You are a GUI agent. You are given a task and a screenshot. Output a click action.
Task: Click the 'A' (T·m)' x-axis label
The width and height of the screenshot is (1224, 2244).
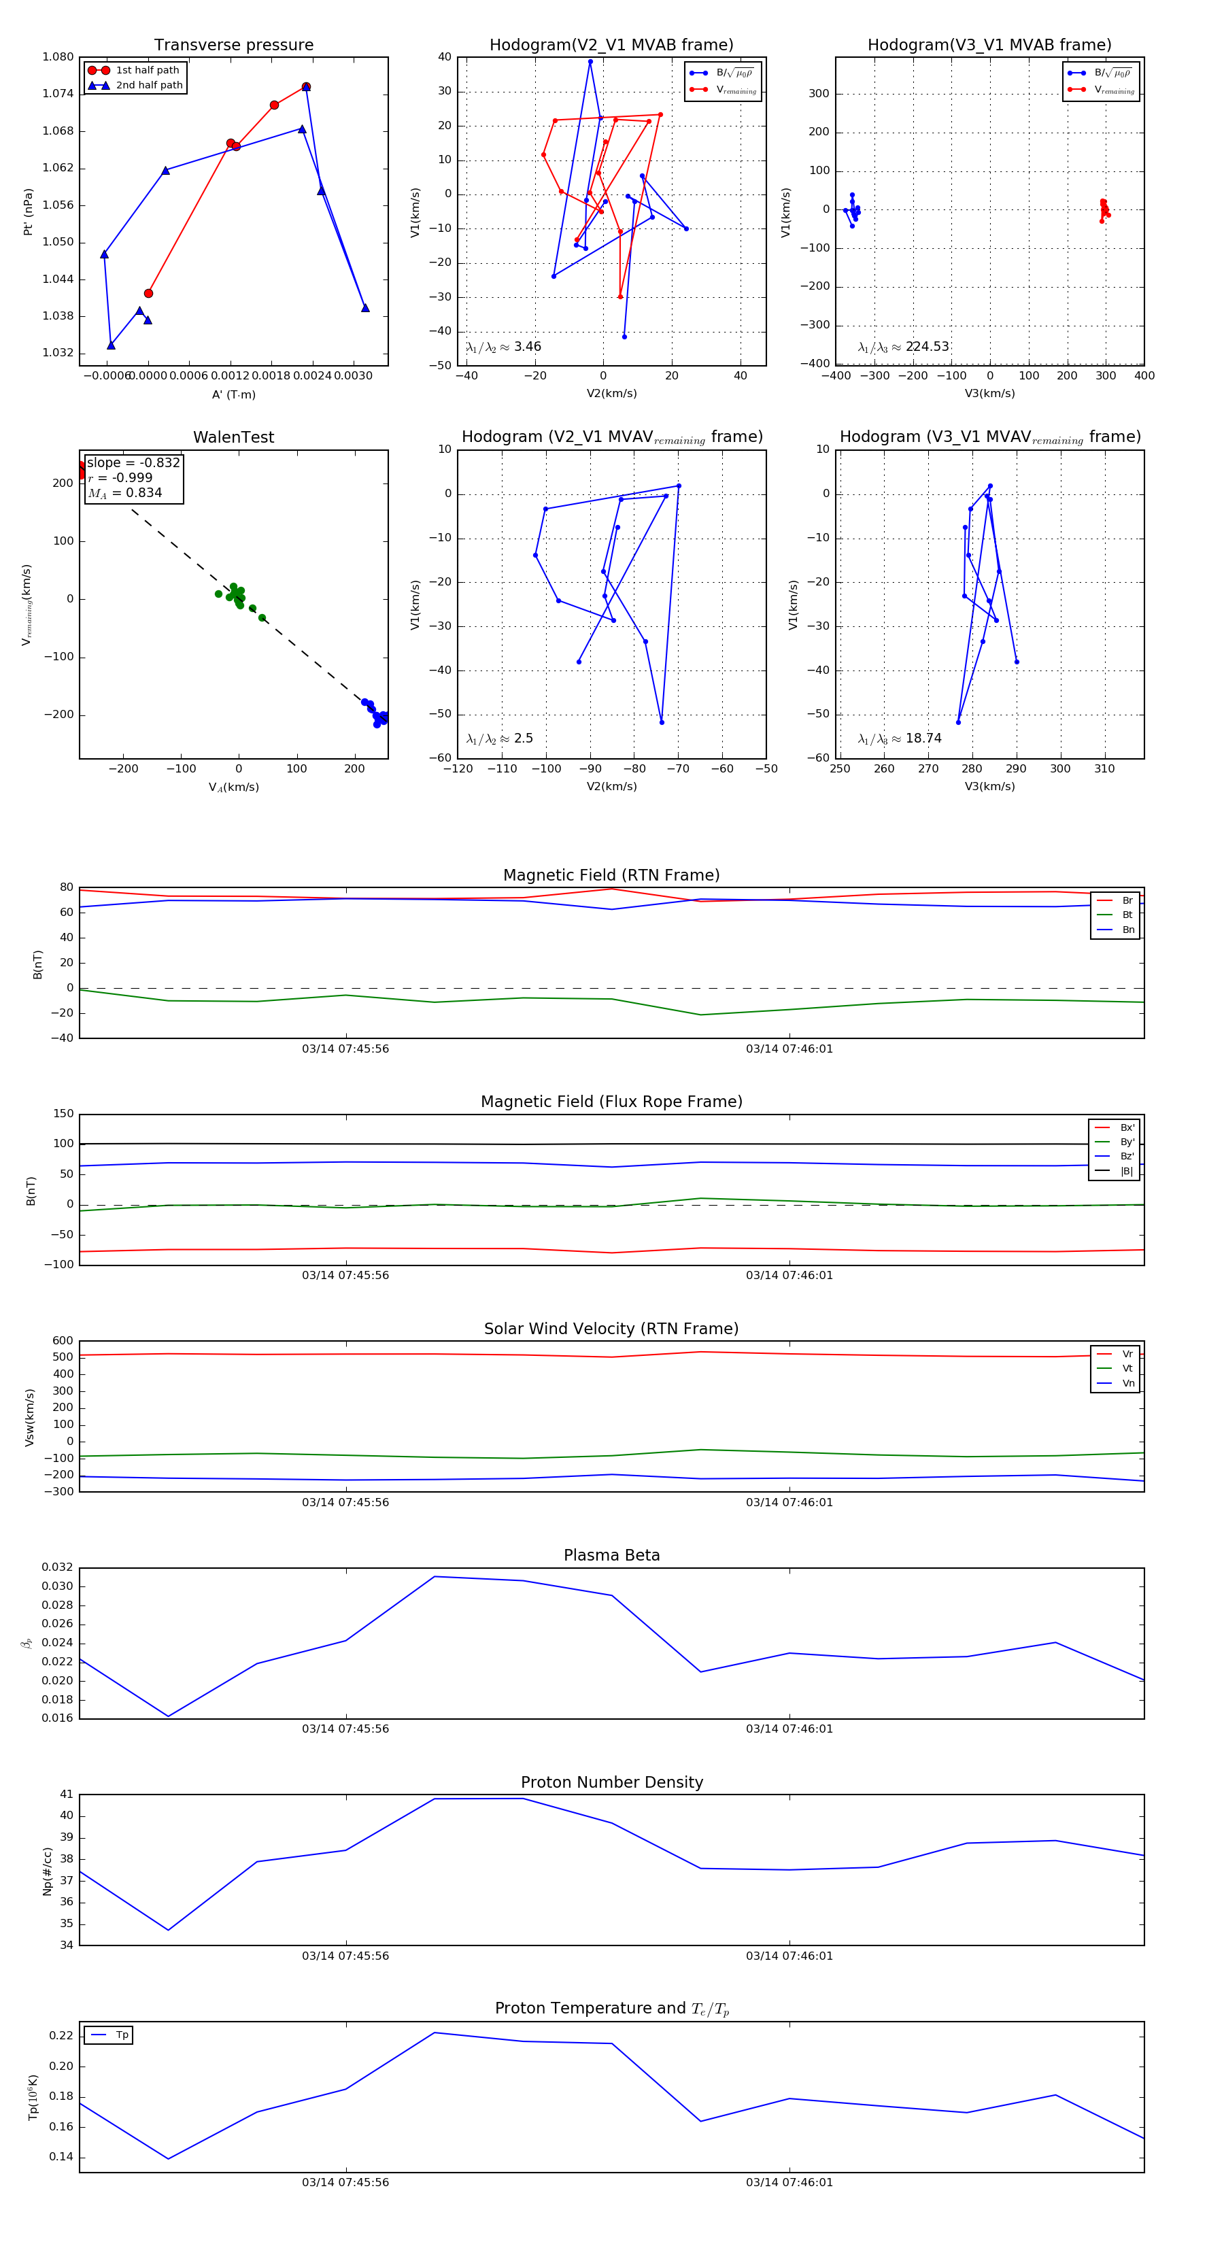(233, 394)
